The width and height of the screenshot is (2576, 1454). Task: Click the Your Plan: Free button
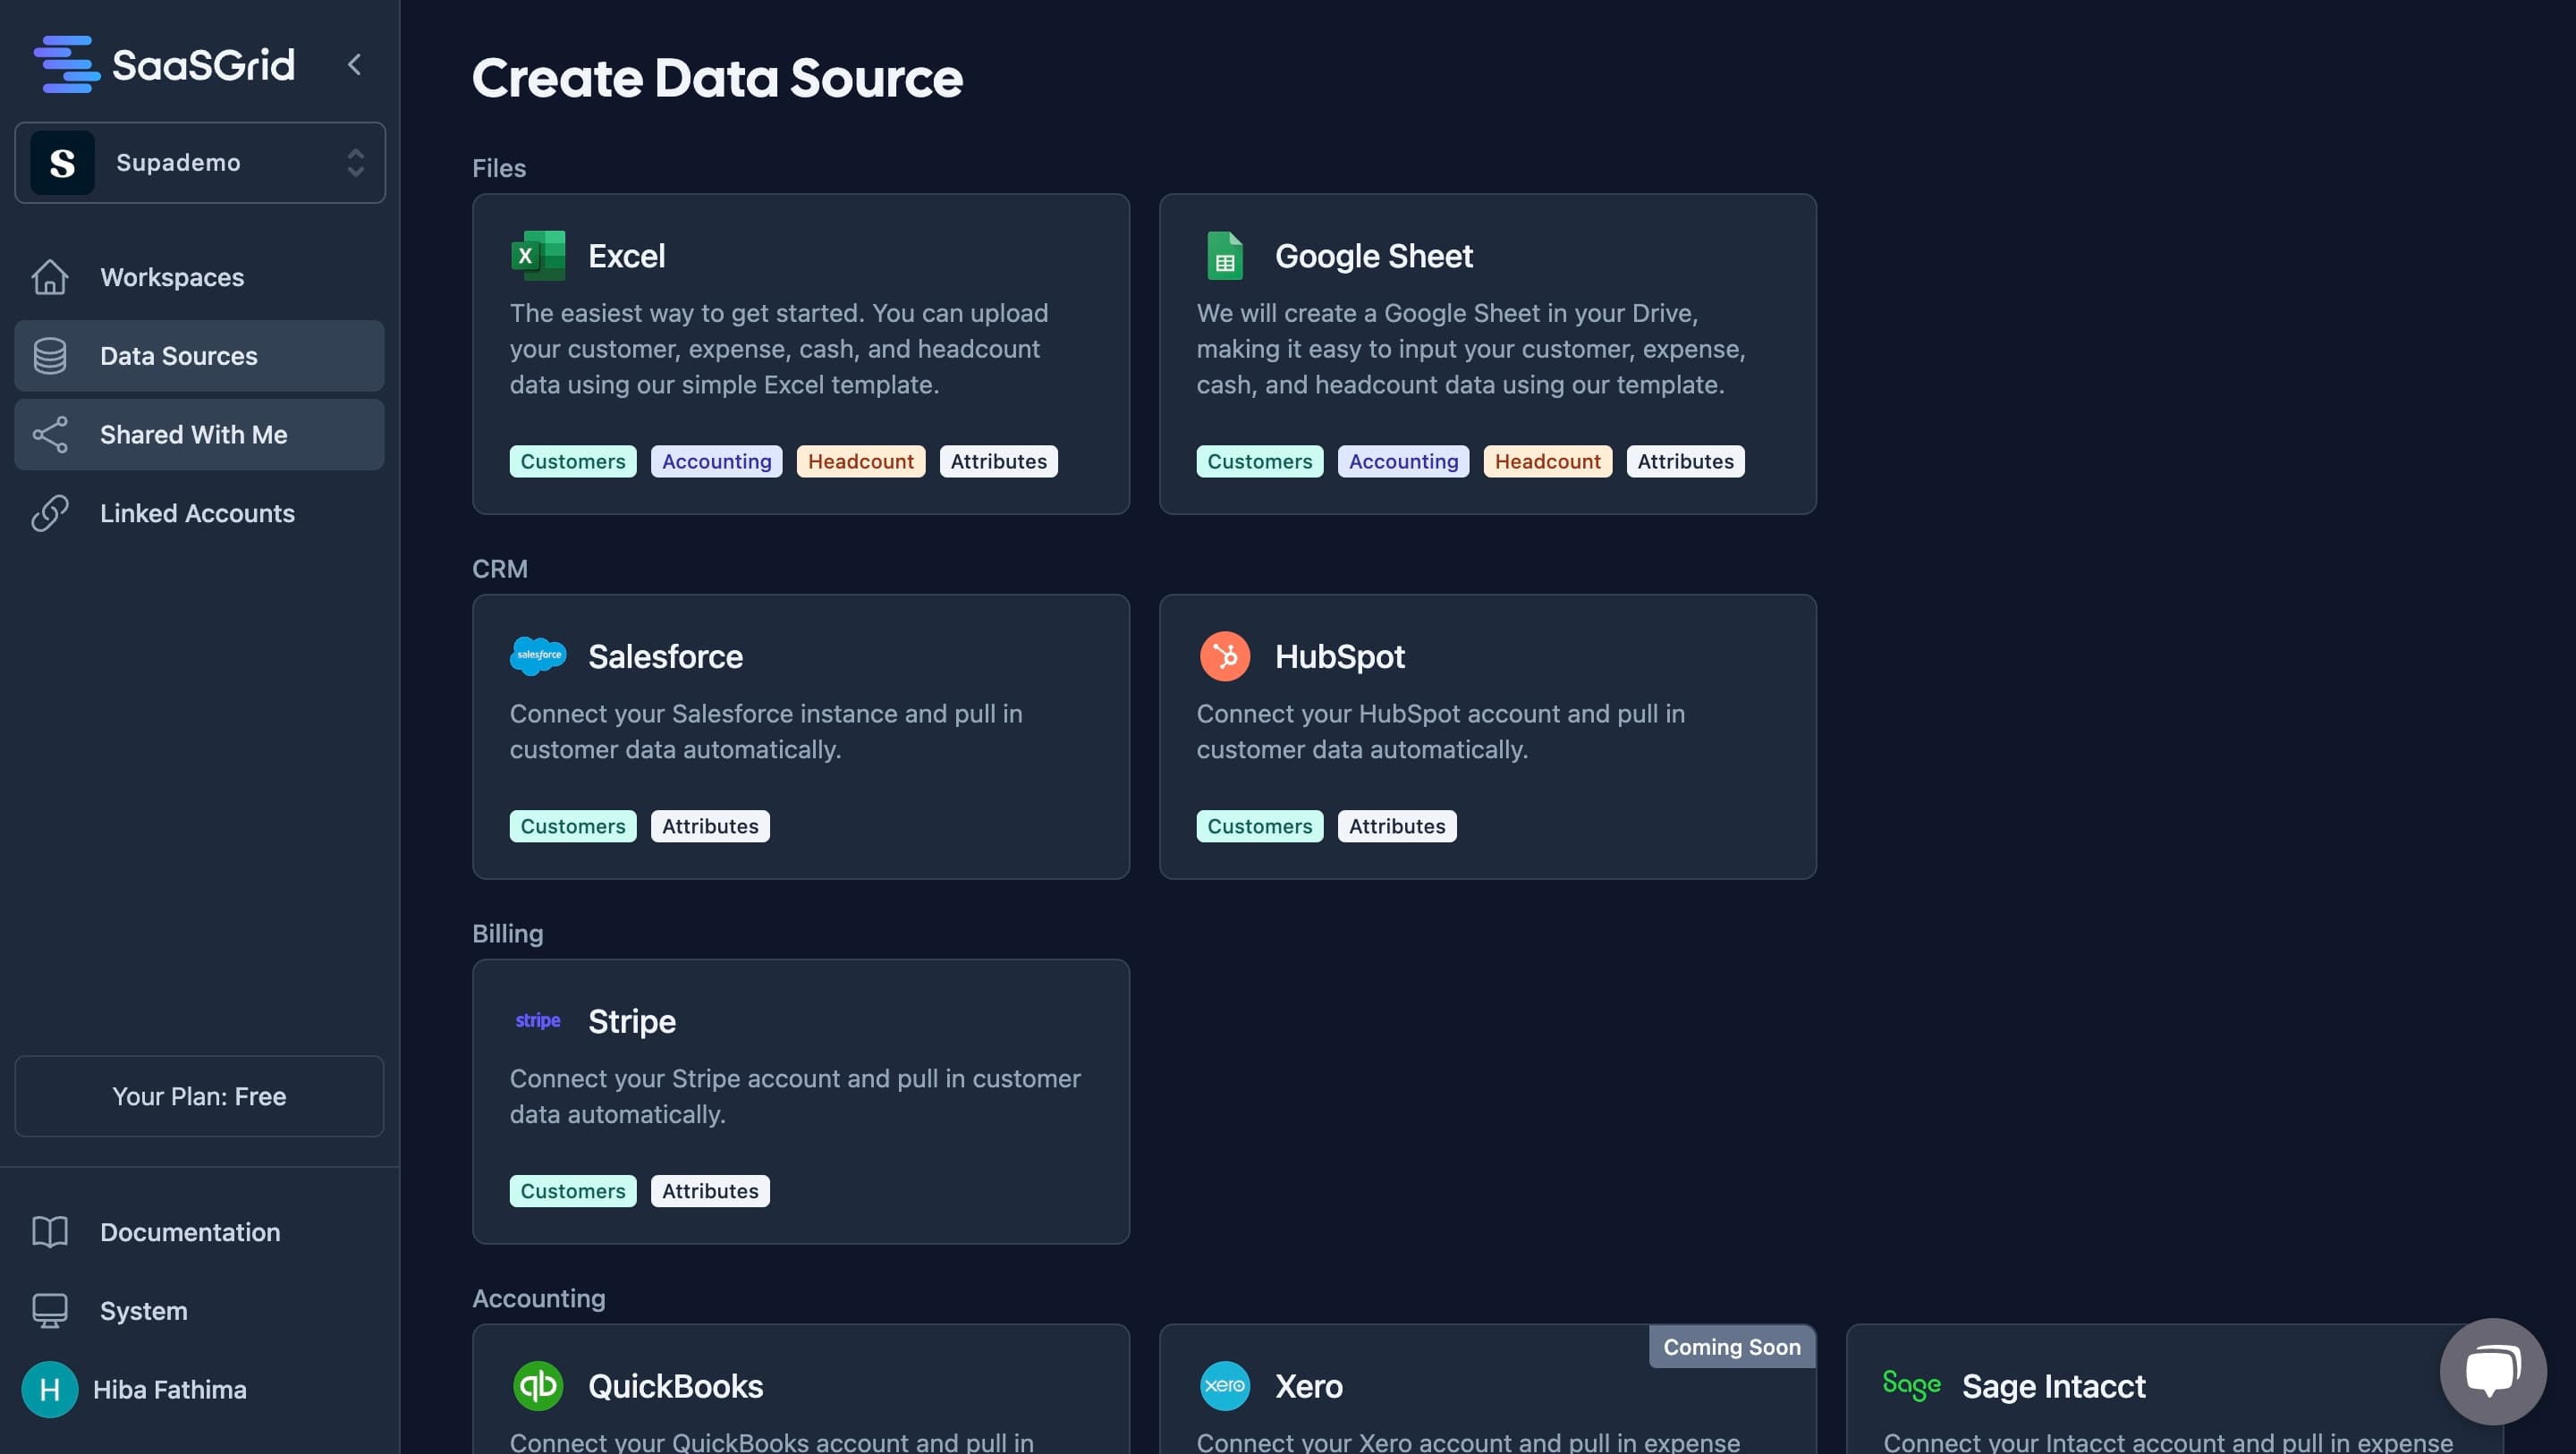coord(199,1097)
